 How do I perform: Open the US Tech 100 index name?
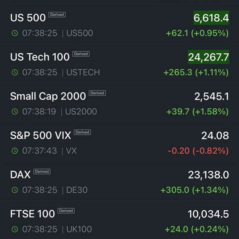(40, 57)
